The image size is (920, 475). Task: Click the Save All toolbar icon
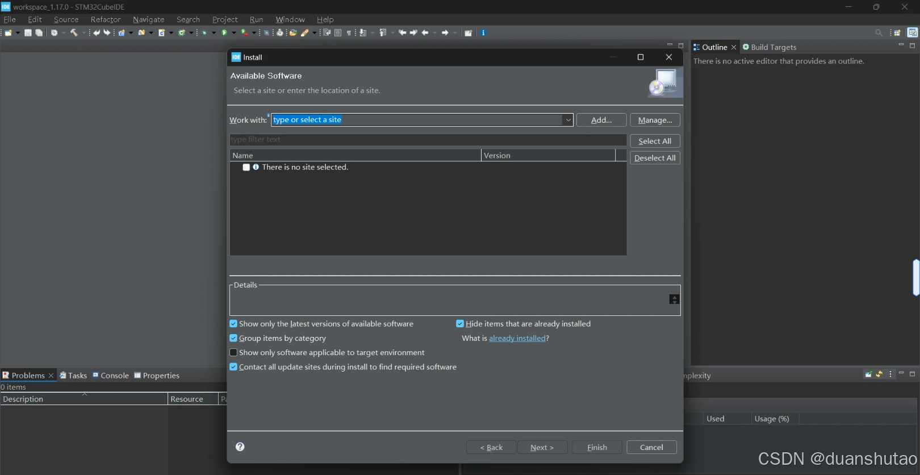39,33
